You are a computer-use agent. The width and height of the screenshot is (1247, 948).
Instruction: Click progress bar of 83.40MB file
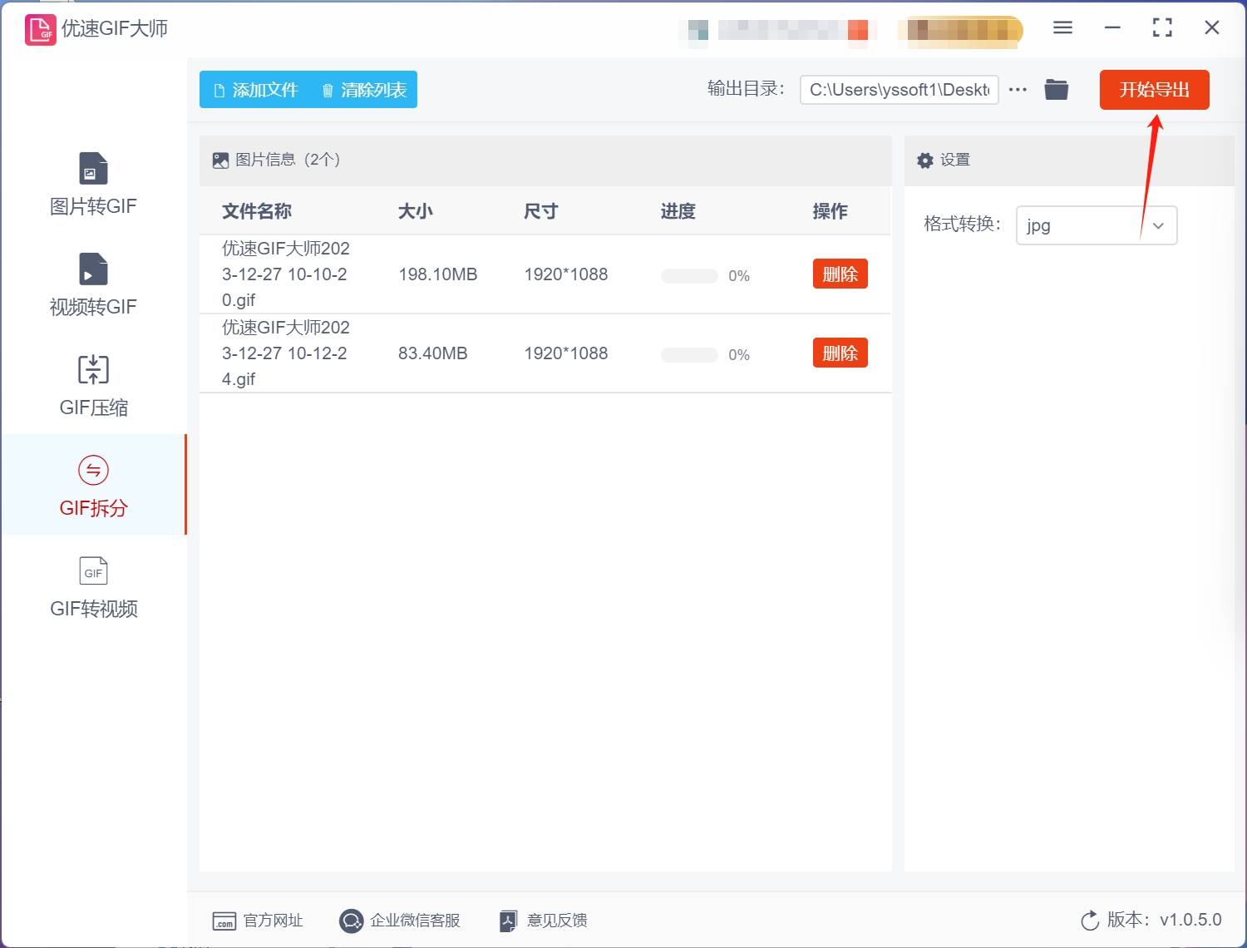coord(689,355)
